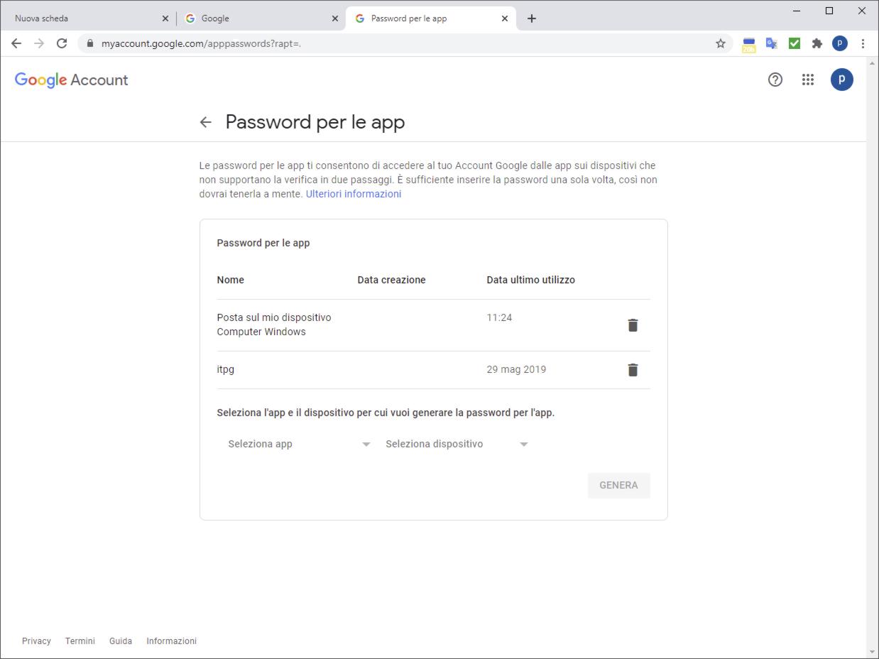Expand the Seleziona app dropdown
Viewport: 879px width, 659px height.
299,444
